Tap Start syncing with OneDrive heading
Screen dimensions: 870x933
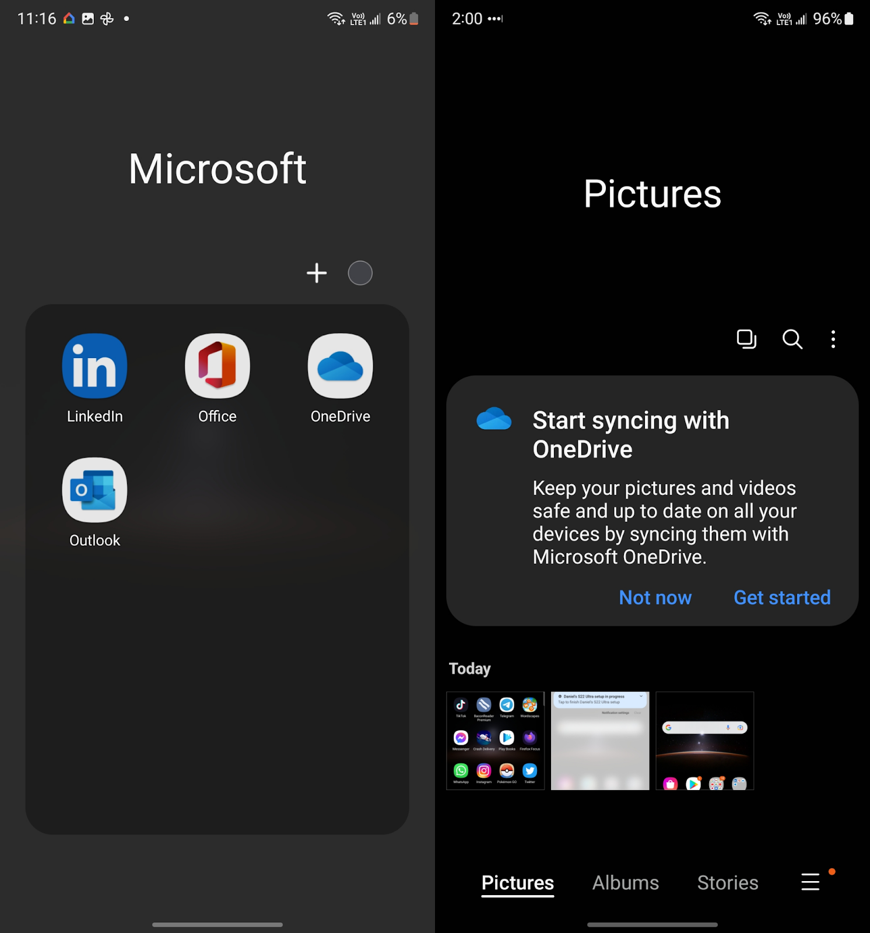[x=631, y=435]
